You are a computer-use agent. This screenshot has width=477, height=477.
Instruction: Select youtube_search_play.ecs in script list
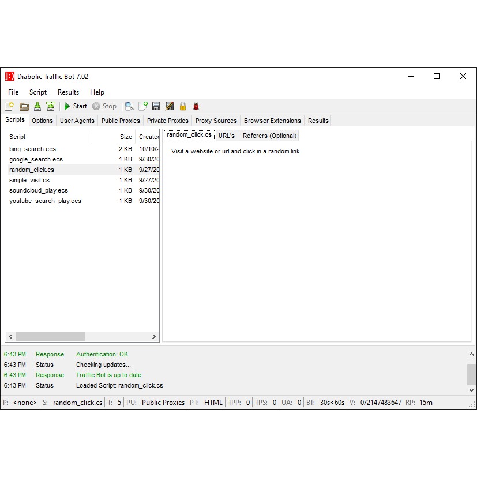45,201
